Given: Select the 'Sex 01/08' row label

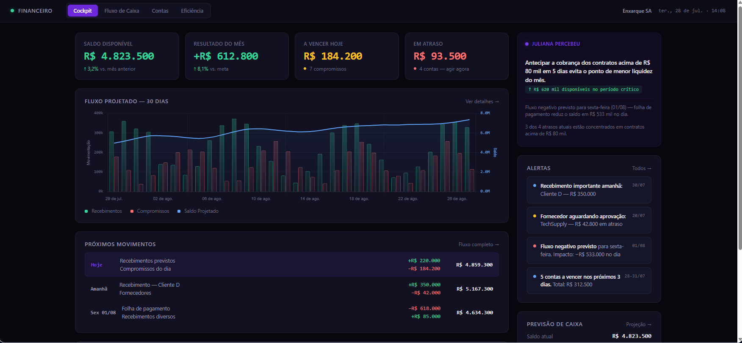Looking at the screenshot, I should click(103, 313).
